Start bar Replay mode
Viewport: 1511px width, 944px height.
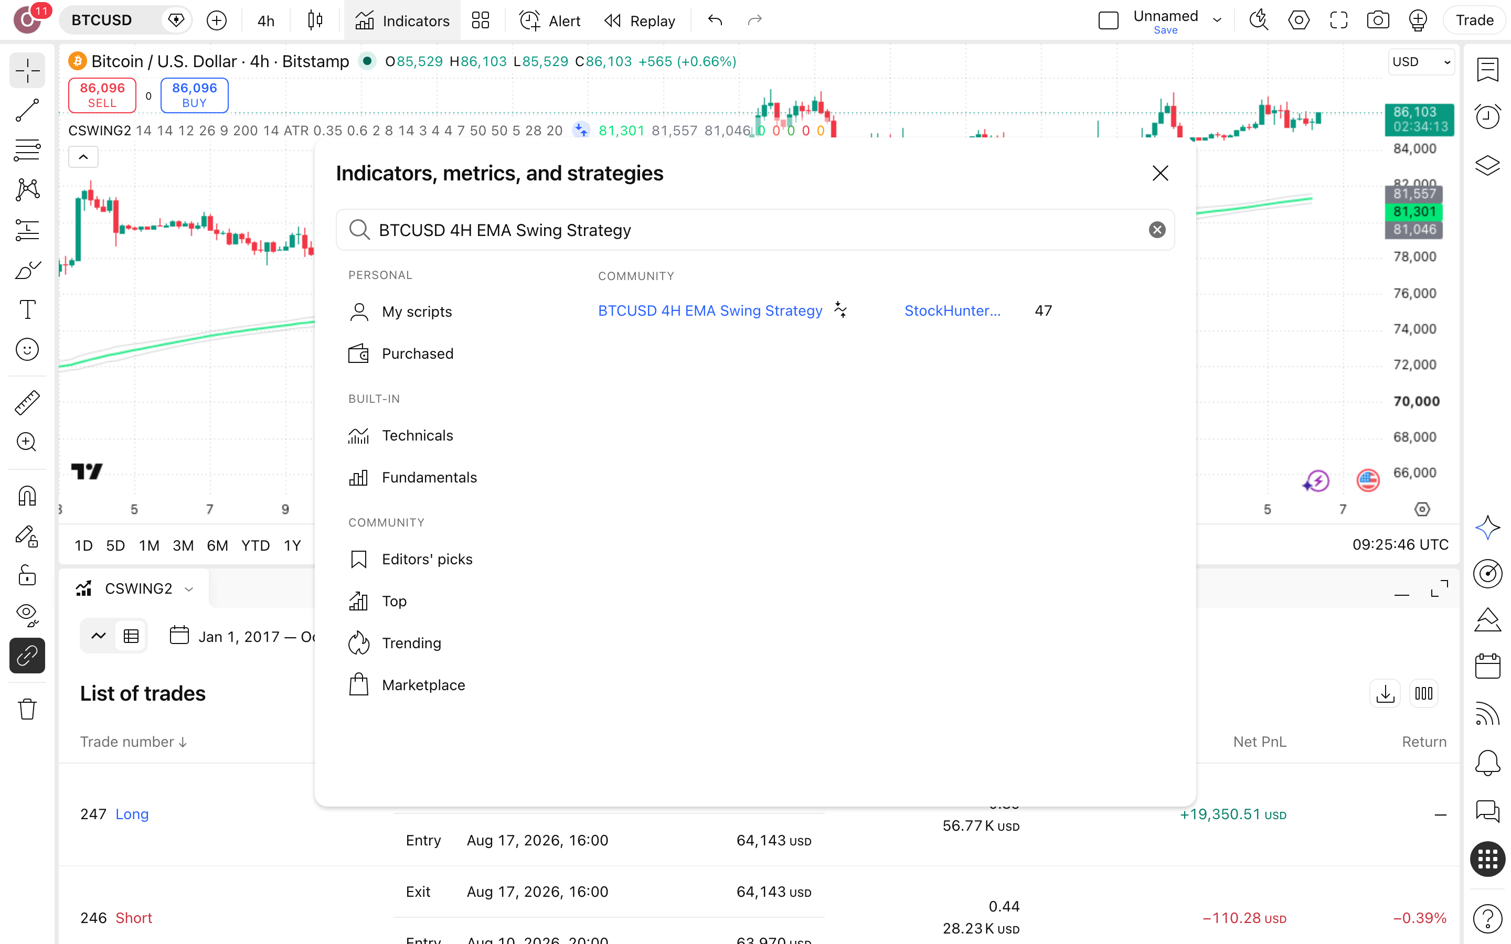click(x=640, y=20)
